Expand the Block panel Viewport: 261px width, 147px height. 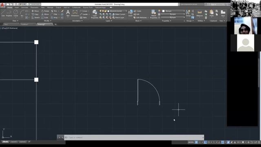click(138, 21)
